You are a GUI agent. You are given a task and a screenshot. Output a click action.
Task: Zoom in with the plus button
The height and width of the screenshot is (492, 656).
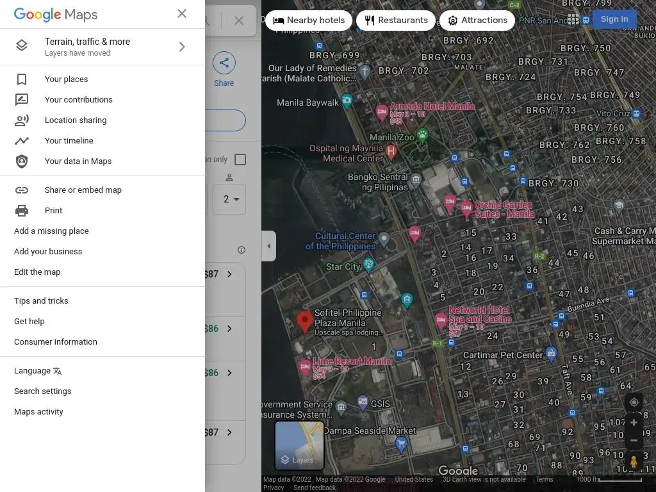[634, 423]
